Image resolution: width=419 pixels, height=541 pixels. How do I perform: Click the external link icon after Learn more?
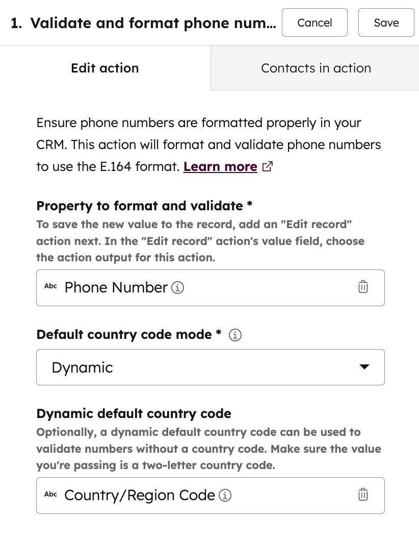tap(267, 166)
